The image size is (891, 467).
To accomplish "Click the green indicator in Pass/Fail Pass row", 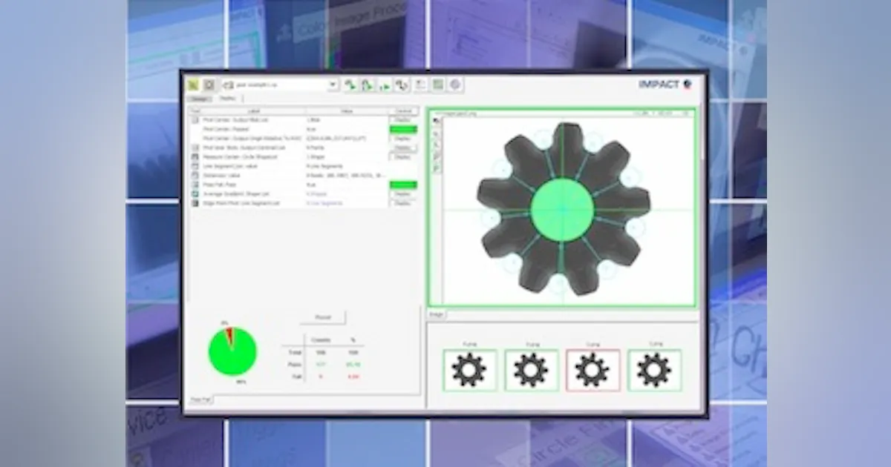I will pyautogui.click(x=403, y=185).
